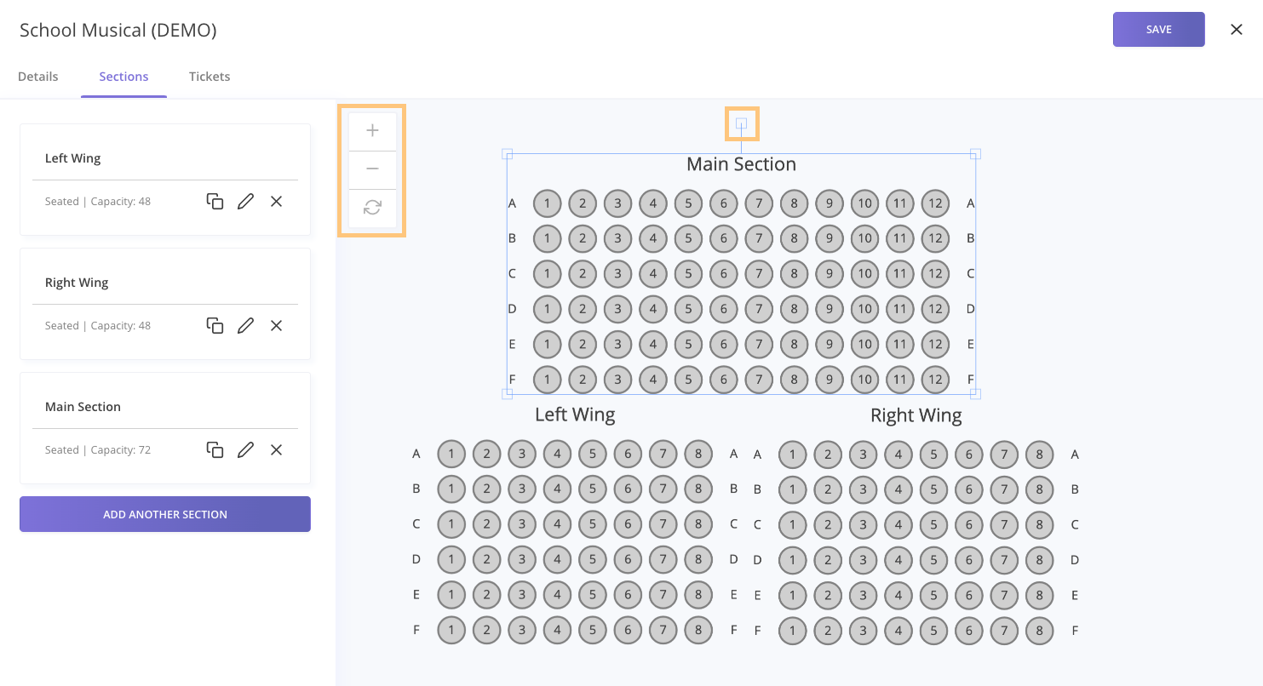Delete the Right Wing section

click(276, 325)
